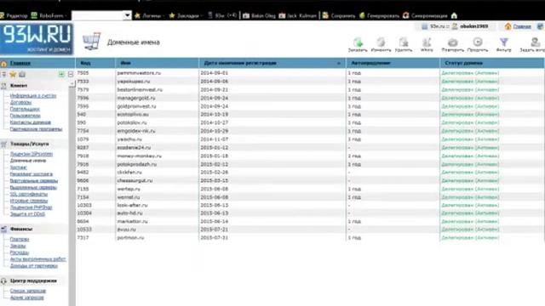Open the Whois lookup tool
The width and height of the screenshot is (545, 306).
click(427, 44)
